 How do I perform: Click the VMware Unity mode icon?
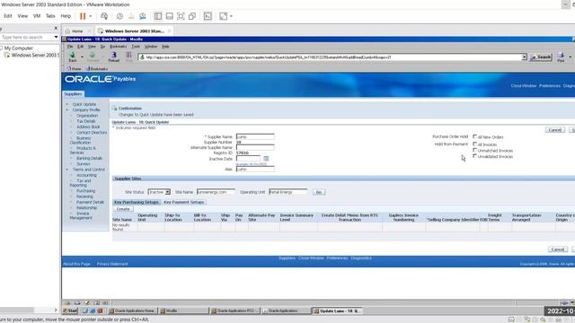coord(192,16)
